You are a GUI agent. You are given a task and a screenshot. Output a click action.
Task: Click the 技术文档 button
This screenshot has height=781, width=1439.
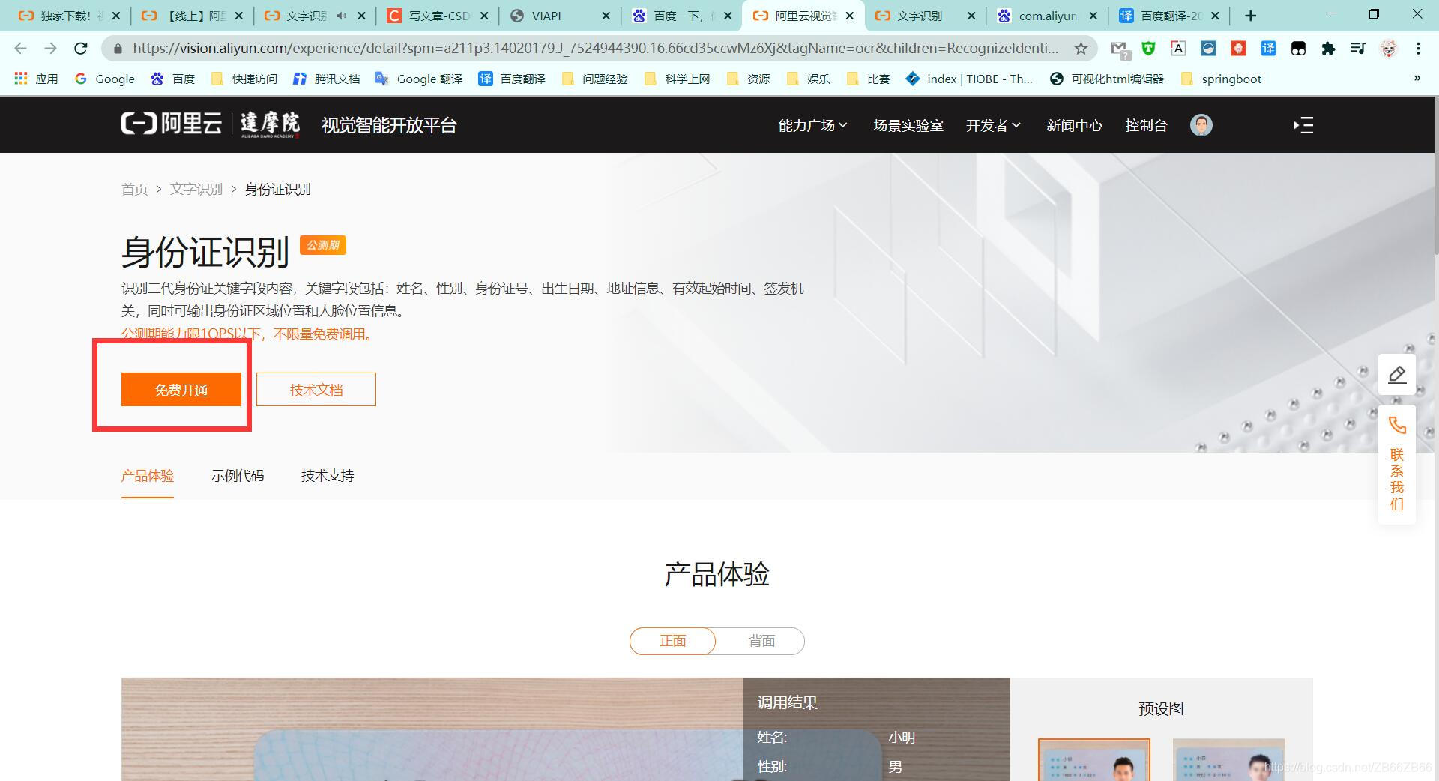316,390
